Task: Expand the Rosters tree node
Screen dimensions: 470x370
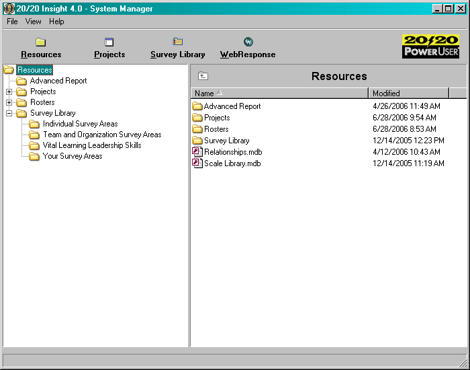Action: point(9,102)
